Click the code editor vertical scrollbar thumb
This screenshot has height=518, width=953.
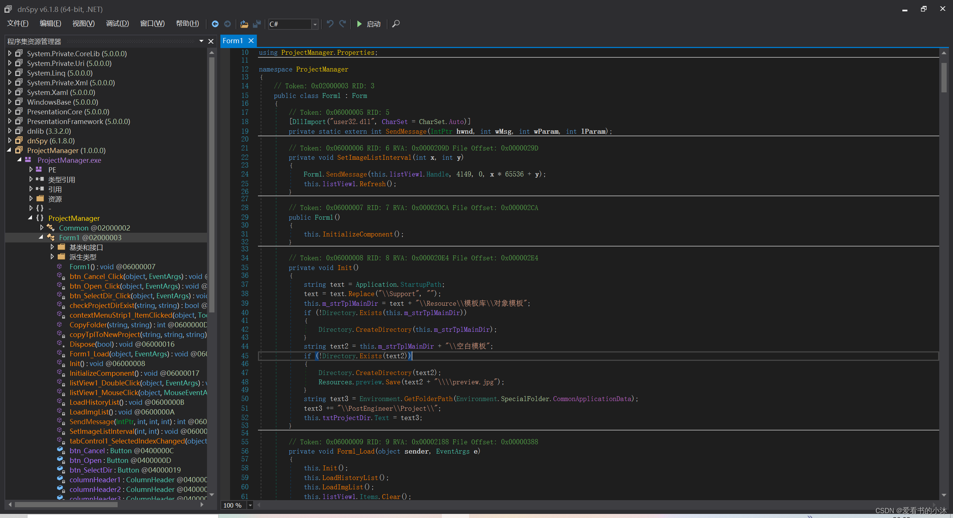[x=944, y=77]
